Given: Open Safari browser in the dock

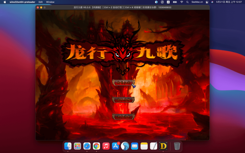Looking at the screenshot, I should [87, 146].
